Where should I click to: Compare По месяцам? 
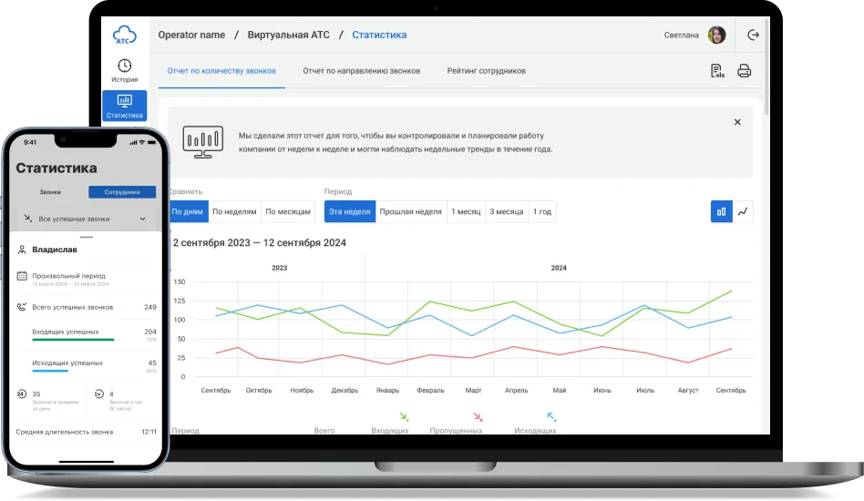[x=288, y=211]
